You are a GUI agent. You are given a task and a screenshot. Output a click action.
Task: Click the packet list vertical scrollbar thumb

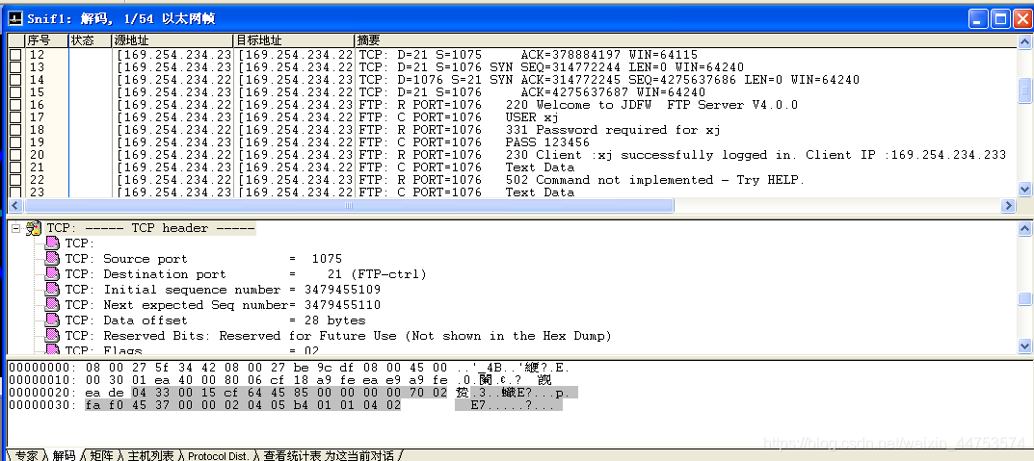(x=1024, y=90)
